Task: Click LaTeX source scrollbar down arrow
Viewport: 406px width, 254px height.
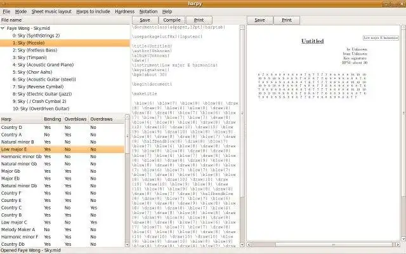Action: point(242,244)
